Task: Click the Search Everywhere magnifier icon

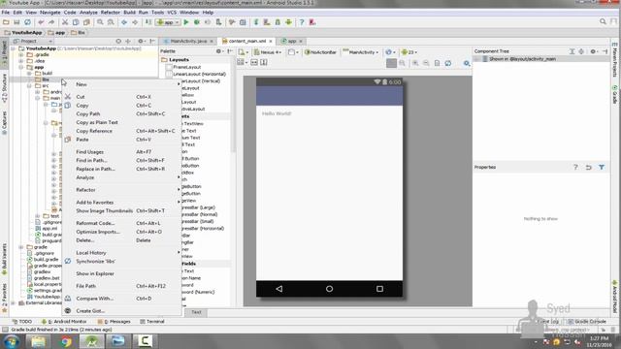Action: point(603,21)
